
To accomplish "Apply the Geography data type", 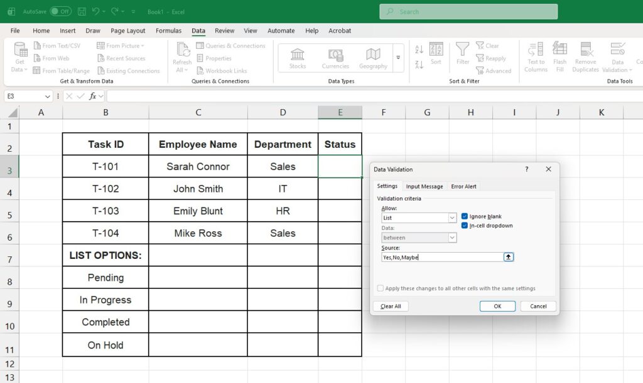I will (x=373, y=58).
